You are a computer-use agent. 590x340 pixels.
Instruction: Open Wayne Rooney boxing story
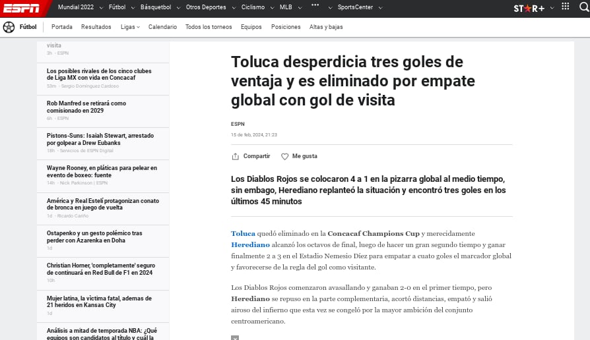[x=102, y=172]
